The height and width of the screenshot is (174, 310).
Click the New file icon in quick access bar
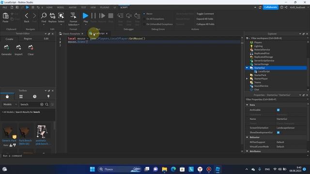(x=12, y=7)
